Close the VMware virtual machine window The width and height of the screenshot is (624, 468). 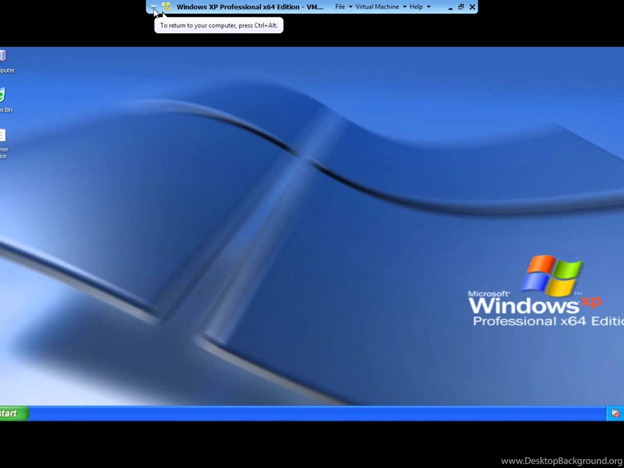tap(472, 7)
